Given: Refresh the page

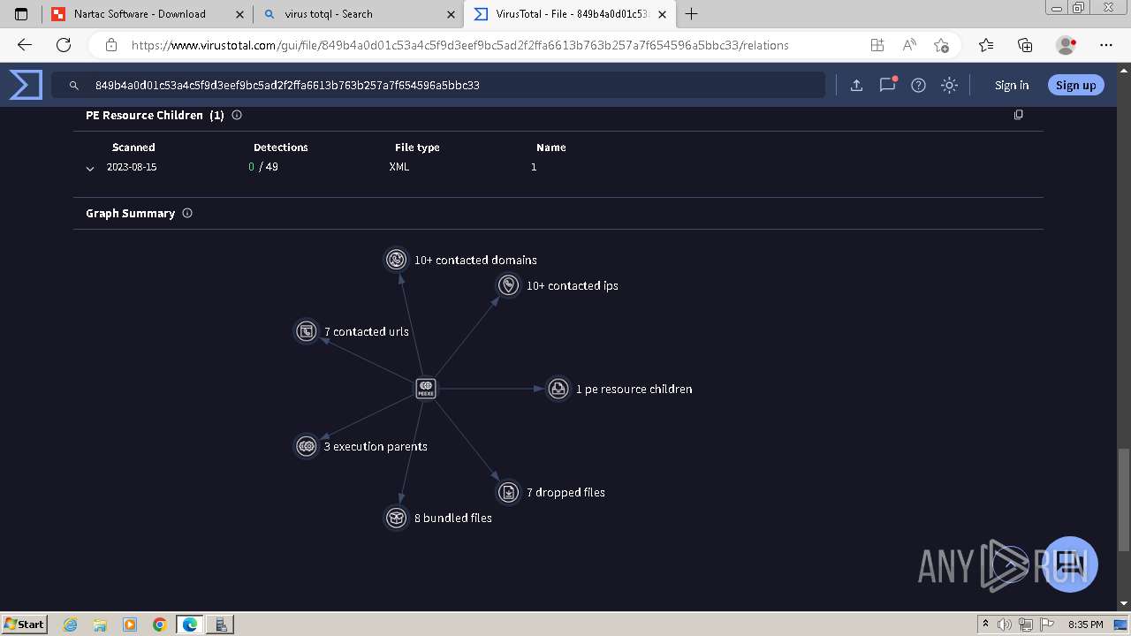Looking at the screenshot, I should click(64, 45).
